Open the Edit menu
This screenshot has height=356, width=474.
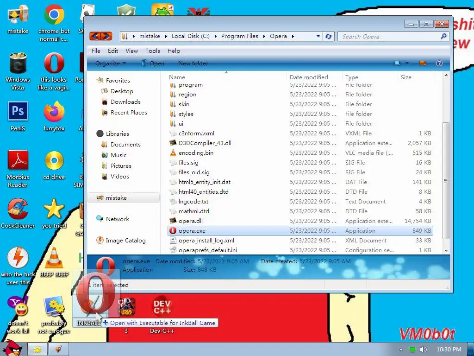click(113, 51)
